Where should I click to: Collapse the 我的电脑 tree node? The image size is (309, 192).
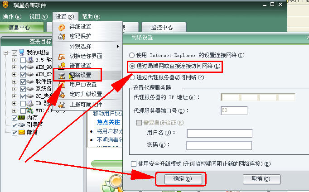(6, 53)
